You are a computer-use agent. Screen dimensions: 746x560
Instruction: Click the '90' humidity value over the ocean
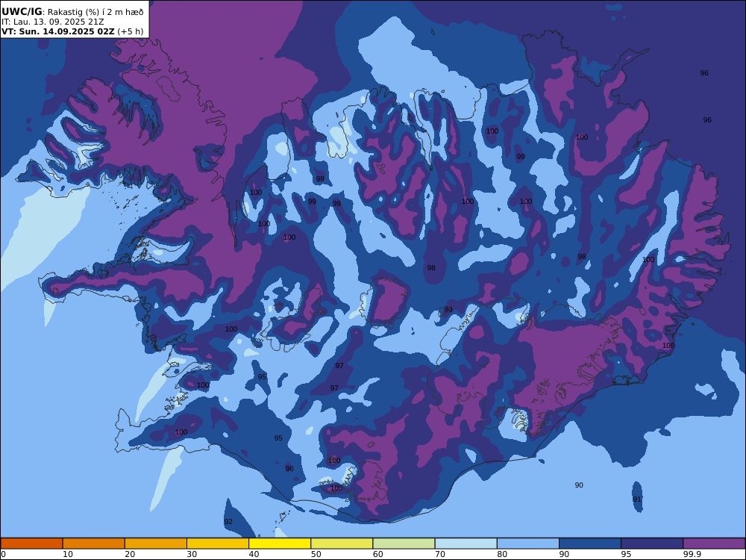[x=579, y=485]
